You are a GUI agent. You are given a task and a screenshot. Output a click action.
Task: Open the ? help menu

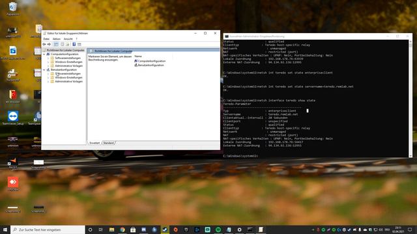click(x=77, y=39)
